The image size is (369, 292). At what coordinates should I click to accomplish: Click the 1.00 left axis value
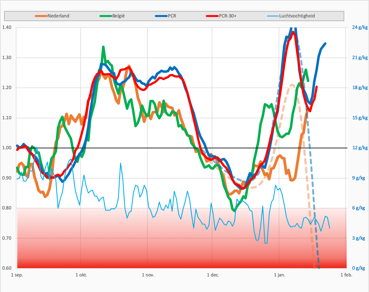[x=7, y=148]
